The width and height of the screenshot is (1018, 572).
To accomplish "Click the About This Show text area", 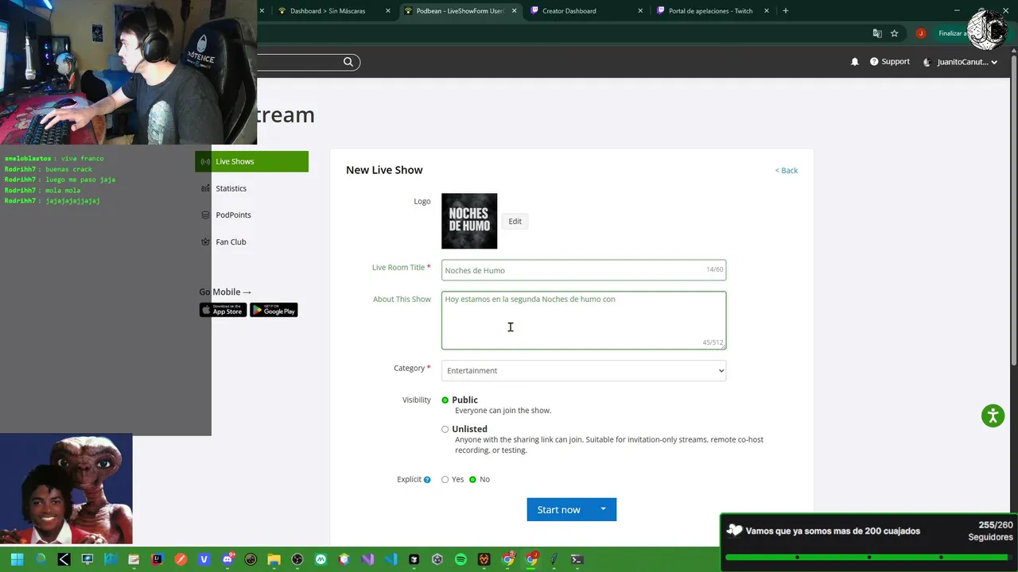I will [584, 320].
